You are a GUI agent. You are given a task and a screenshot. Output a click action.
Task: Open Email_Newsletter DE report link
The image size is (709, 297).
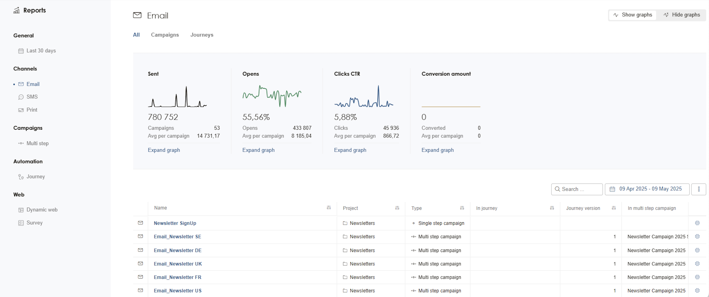click(178, 250)
